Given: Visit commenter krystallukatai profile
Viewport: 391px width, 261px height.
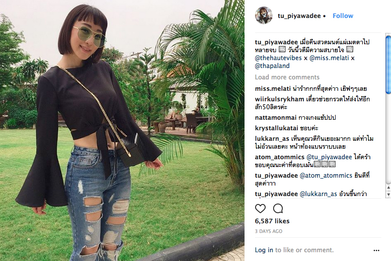Looking at the screenshot, I should coord(277,128).
